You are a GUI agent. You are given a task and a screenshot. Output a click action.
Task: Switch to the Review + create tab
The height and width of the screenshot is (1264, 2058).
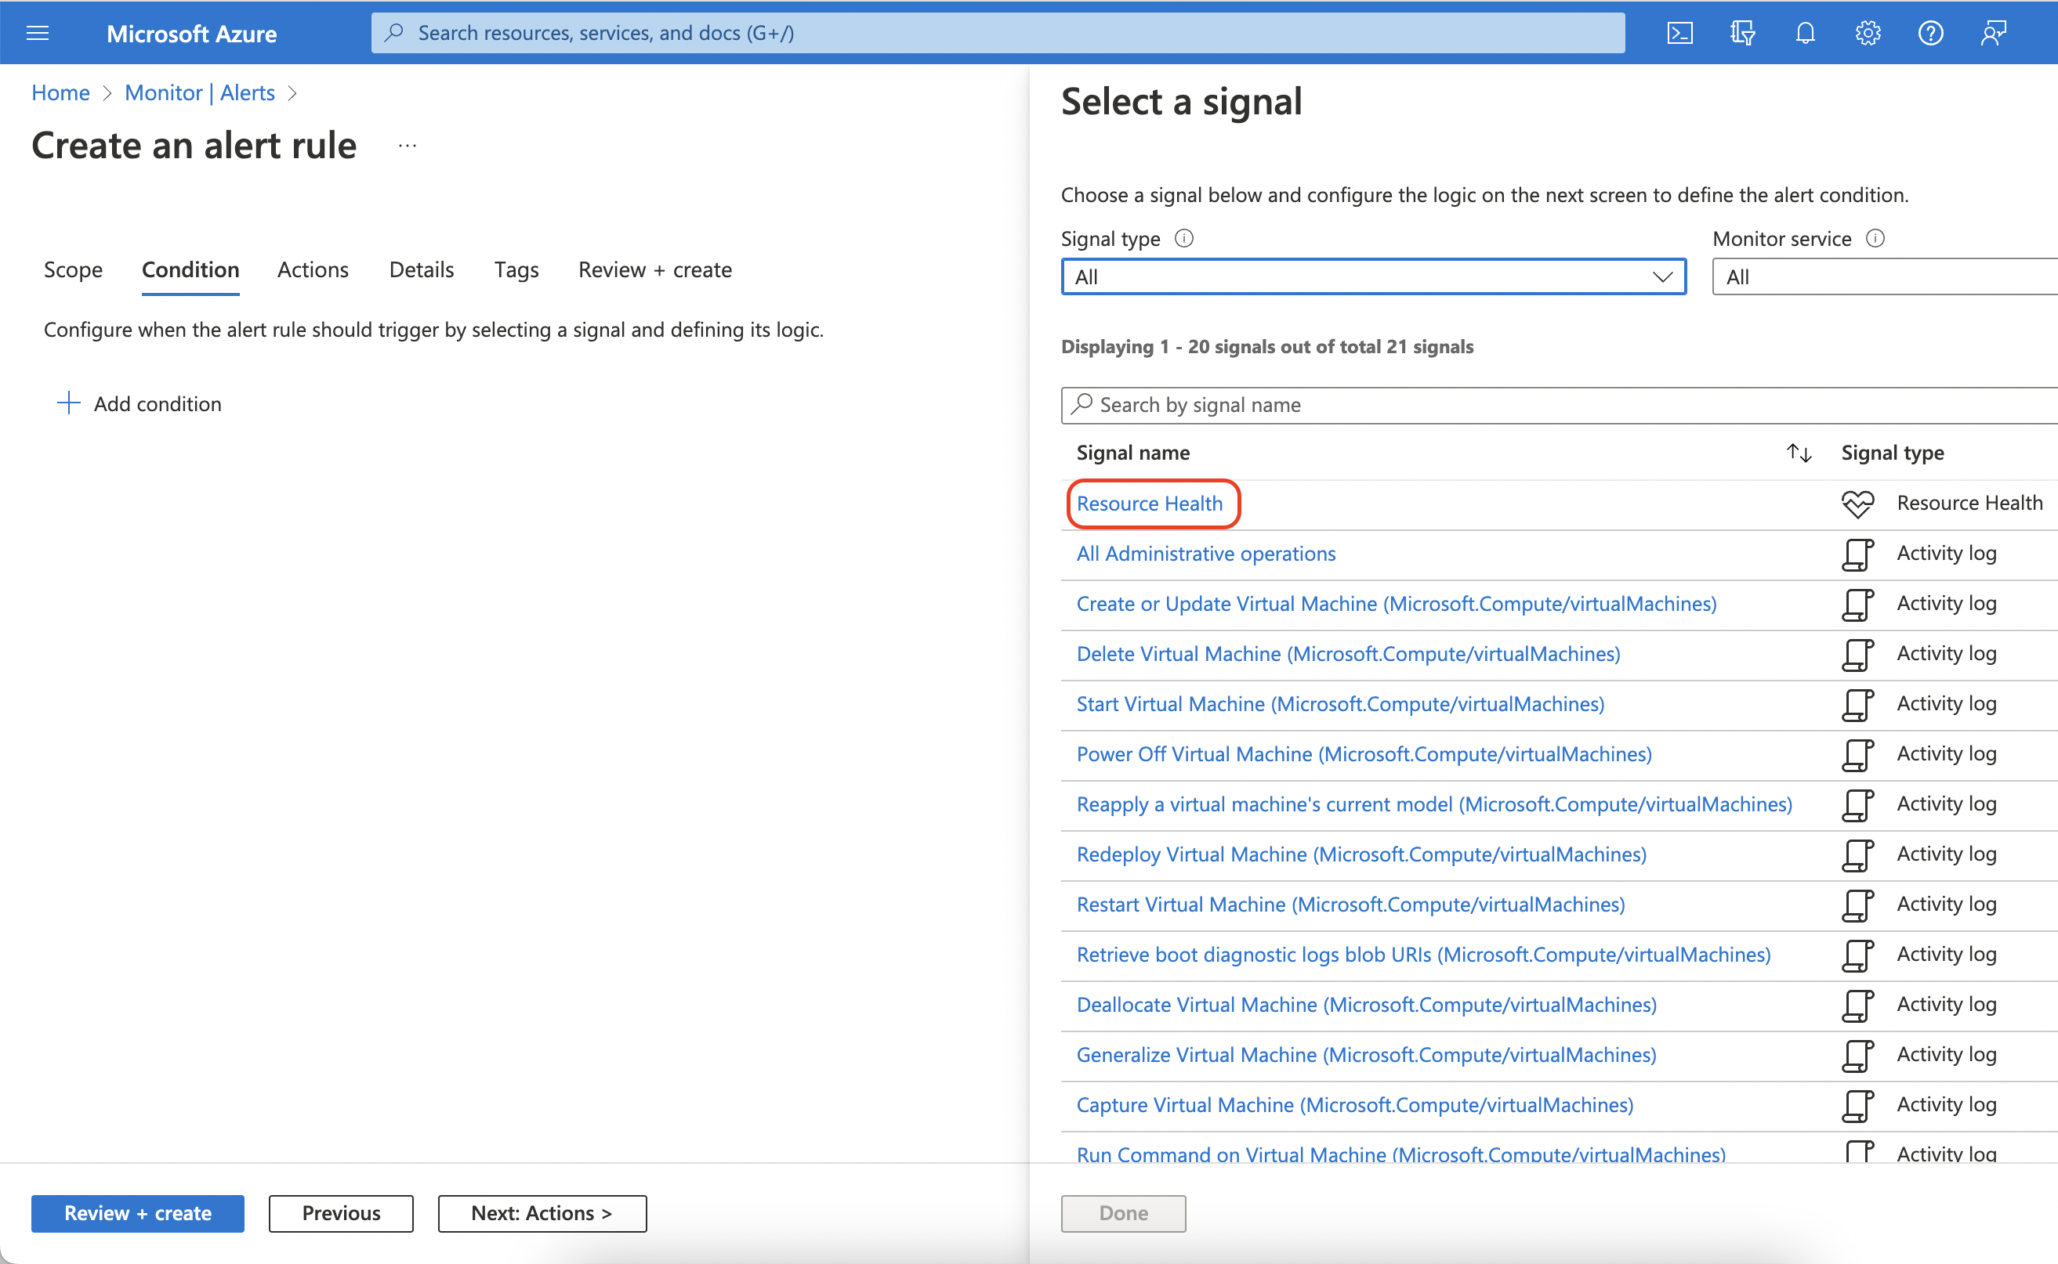tap(654, 269)
